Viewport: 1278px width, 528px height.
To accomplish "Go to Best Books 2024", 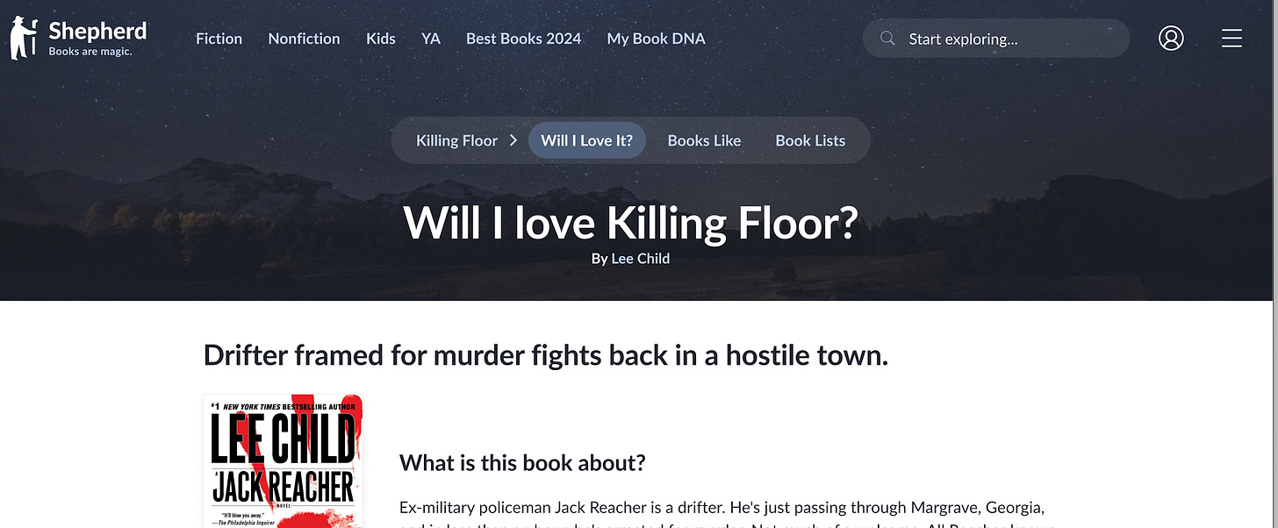I will click(x=523, y=39).
